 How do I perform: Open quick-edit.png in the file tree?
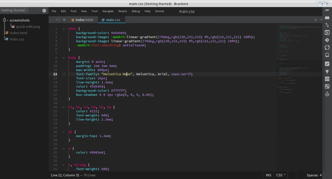[x=28, y=26]
